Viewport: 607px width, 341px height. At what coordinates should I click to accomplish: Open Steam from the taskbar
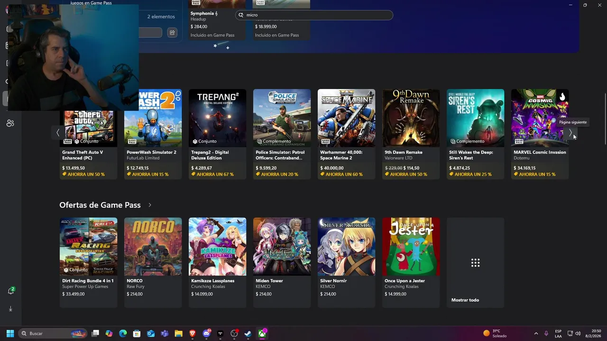tap(248, 333)
